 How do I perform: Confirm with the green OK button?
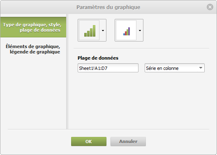click(x=89, y=141)
